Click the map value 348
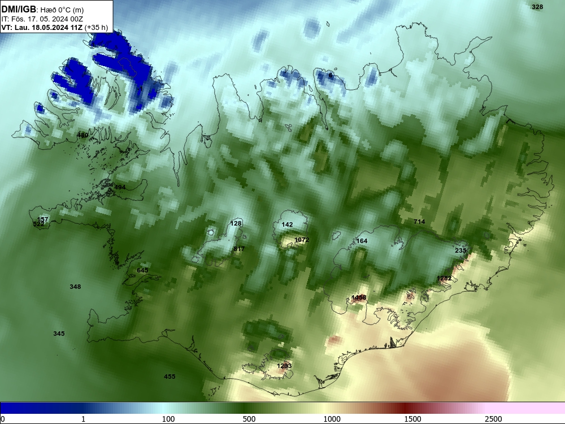 75,287
